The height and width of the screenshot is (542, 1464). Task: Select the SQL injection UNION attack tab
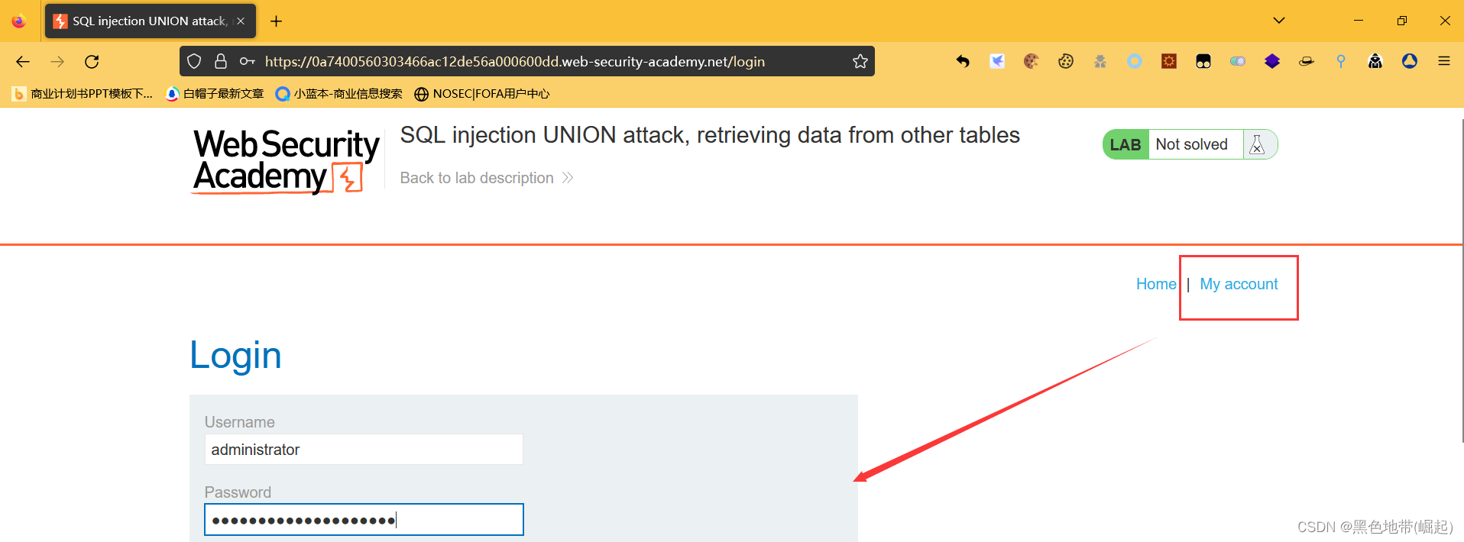(x=150, y=21)
